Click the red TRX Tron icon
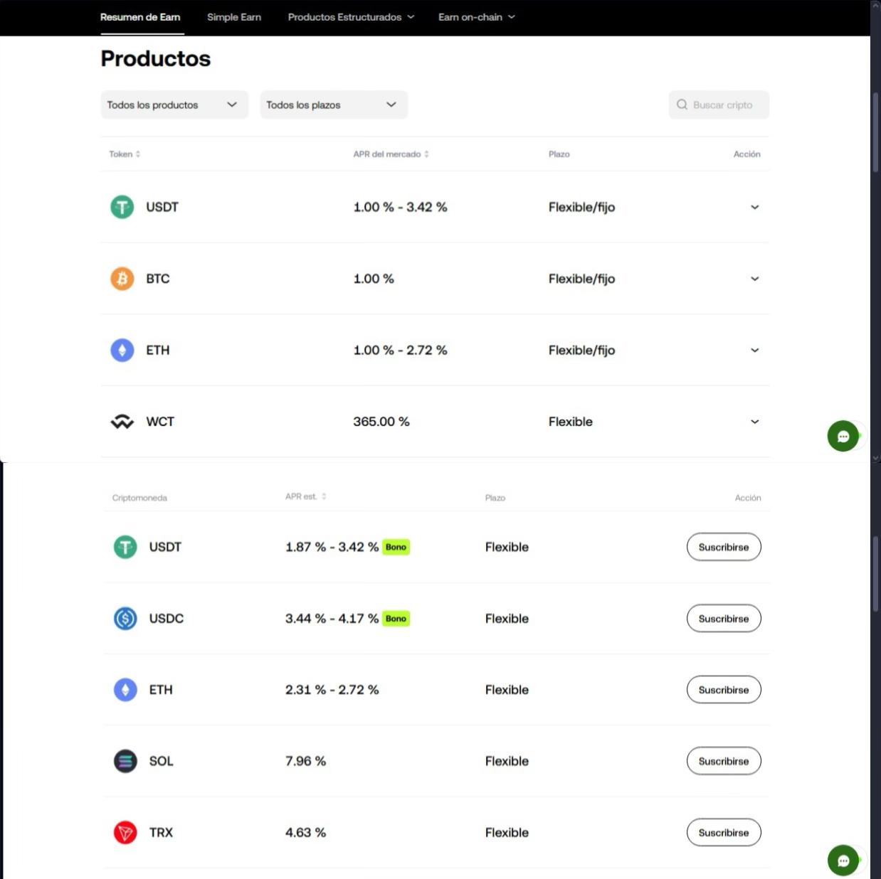This screenshot has width=881, height=879. [x=125, y=833]
